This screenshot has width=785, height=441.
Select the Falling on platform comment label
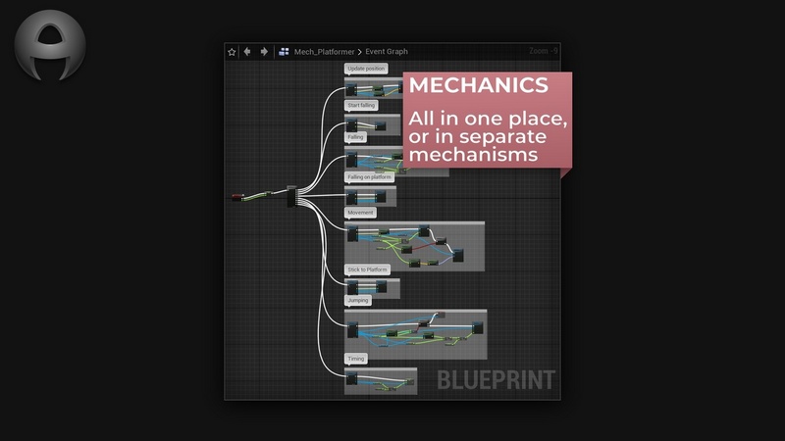(370, 177)
